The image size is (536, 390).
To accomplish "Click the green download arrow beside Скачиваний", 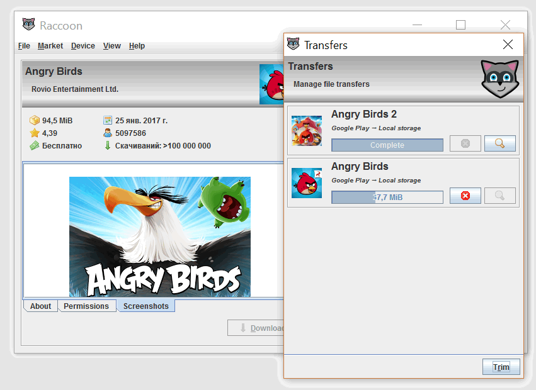I will click(108, 145).
